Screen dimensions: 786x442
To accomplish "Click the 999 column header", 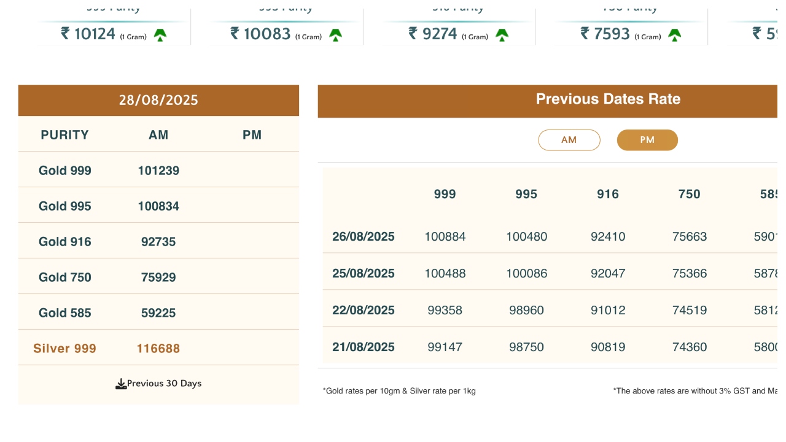I will 445,194.
